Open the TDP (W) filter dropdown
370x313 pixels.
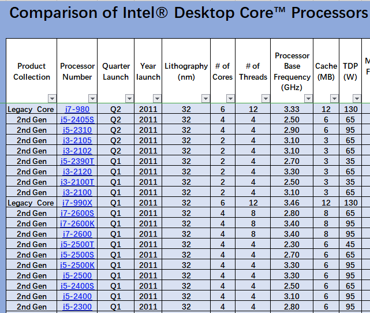tap(357, 98)
